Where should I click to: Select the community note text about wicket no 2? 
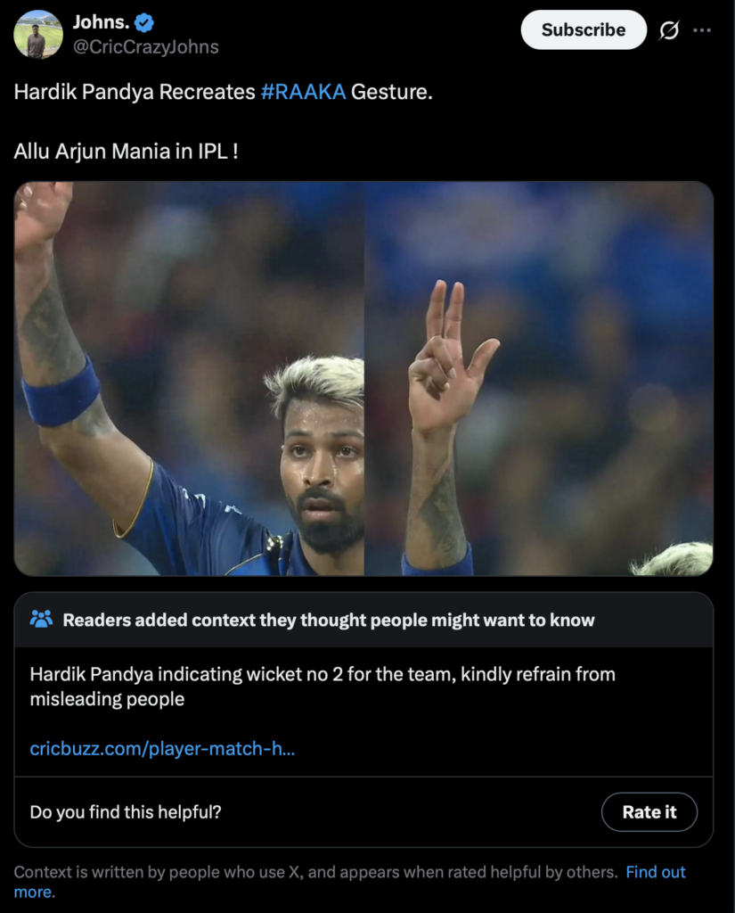[x=323, y=687]
